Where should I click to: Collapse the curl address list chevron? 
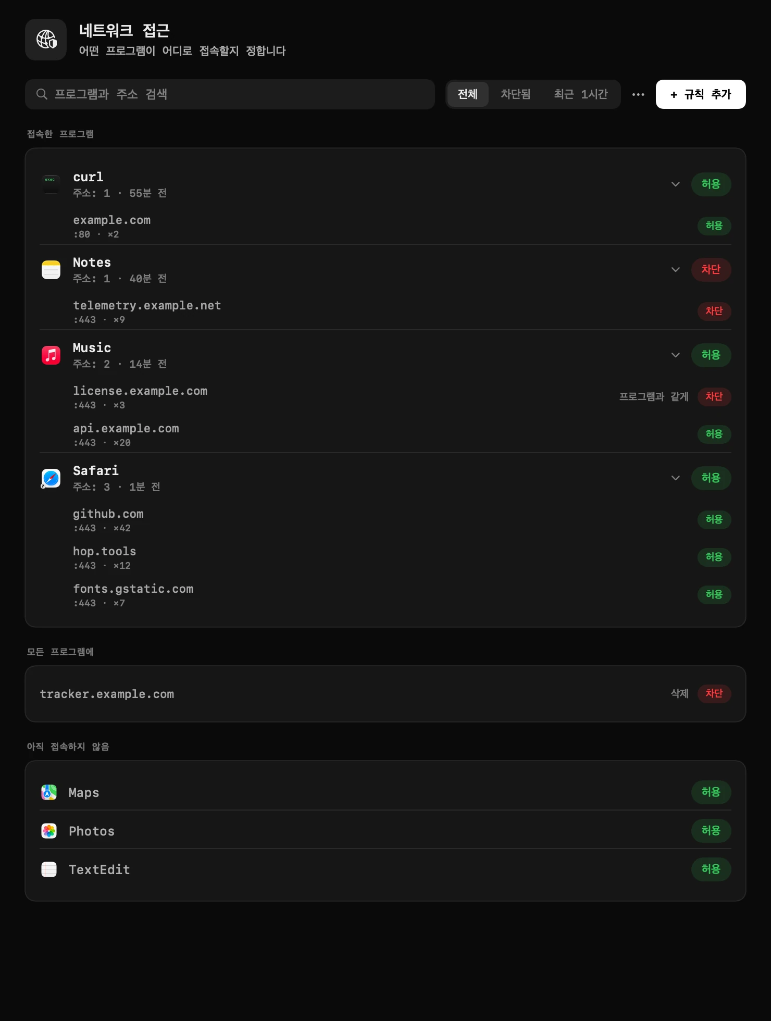(x=676, y=184)
